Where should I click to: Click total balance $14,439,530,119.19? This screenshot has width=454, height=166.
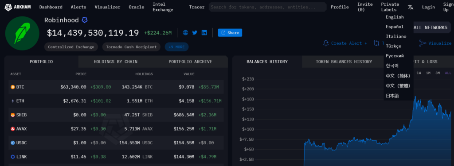pyautogui.click(x=93, y=33)
